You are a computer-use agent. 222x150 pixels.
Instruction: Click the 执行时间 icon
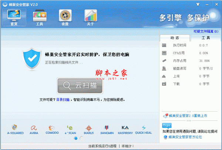pos(164,45)
